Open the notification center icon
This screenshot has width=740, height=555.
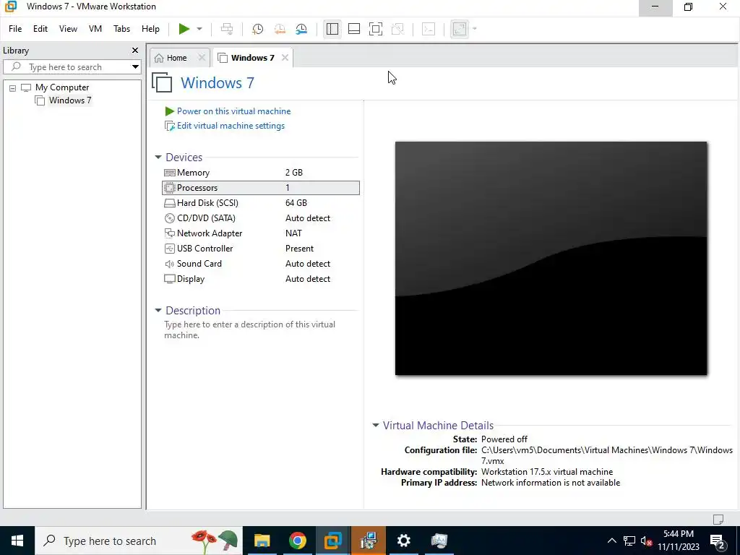(718, 541)
